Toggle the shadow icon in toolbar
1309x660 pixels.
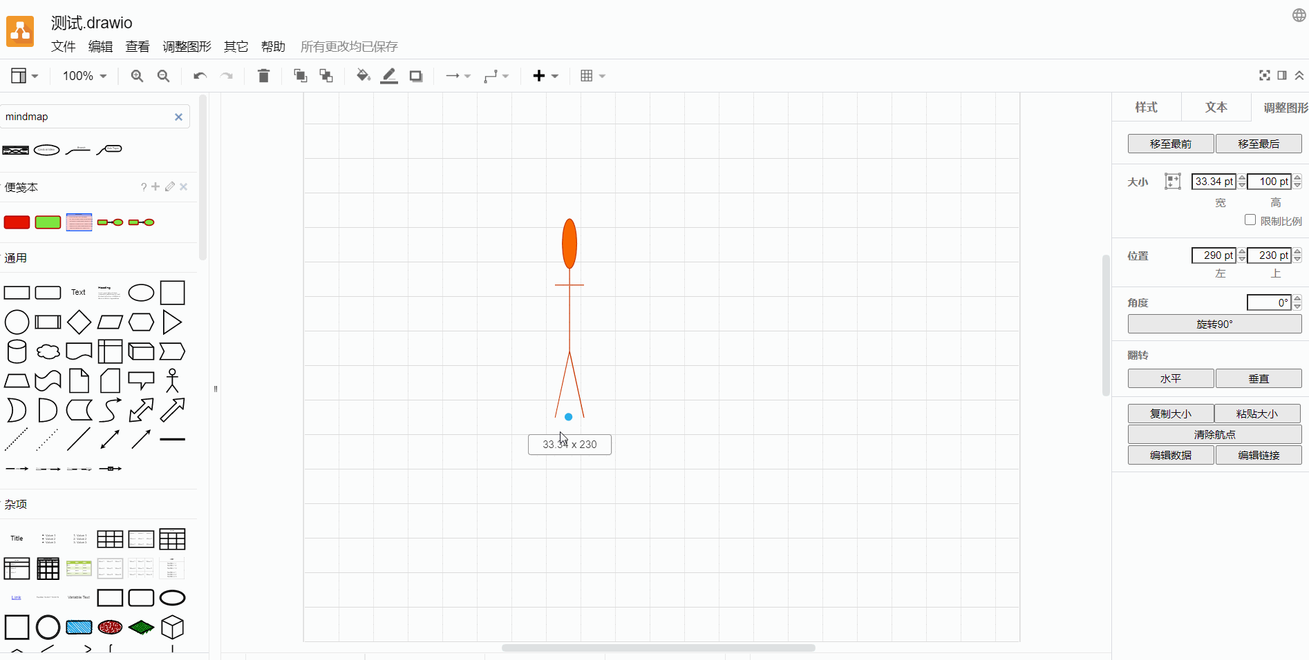[415, 76]
